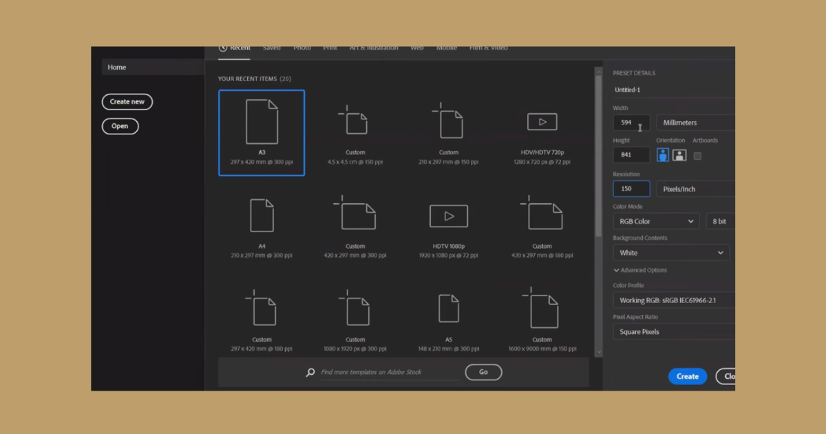Click the scrollbar down arrow of presets list
This screenshot has height=434, width=826.
pyautogui.click(x=598, y=351)
